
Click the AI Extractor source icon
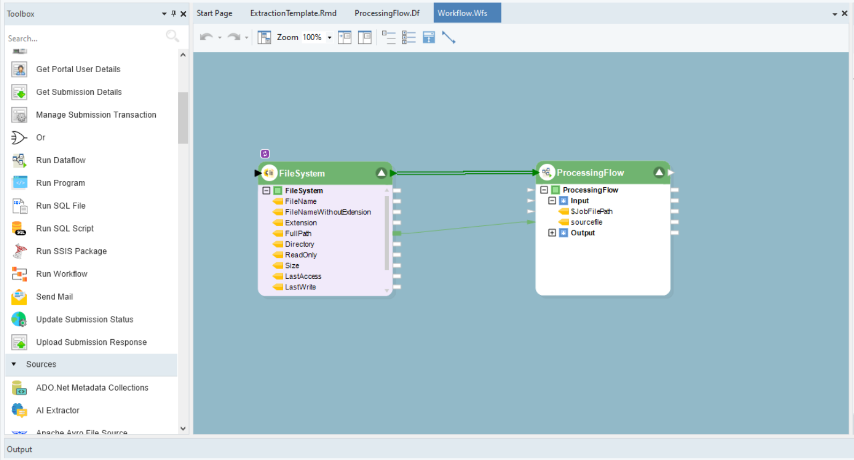coord(19,411)
